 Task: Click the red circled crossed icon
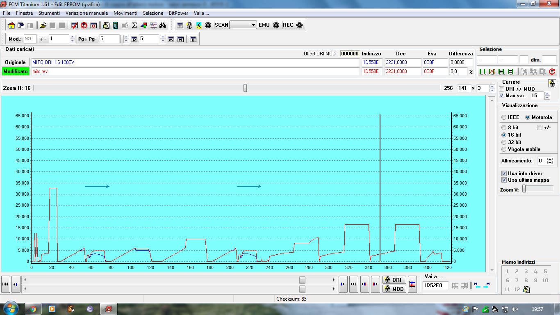pos(84,25)
